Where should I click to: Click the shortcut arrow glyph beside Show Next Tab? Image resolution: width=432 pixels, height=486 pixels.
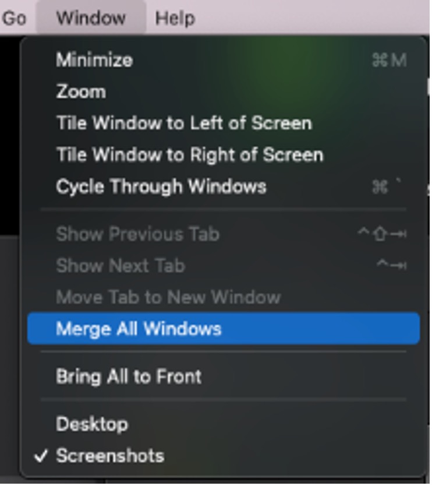tap(391, 266)
